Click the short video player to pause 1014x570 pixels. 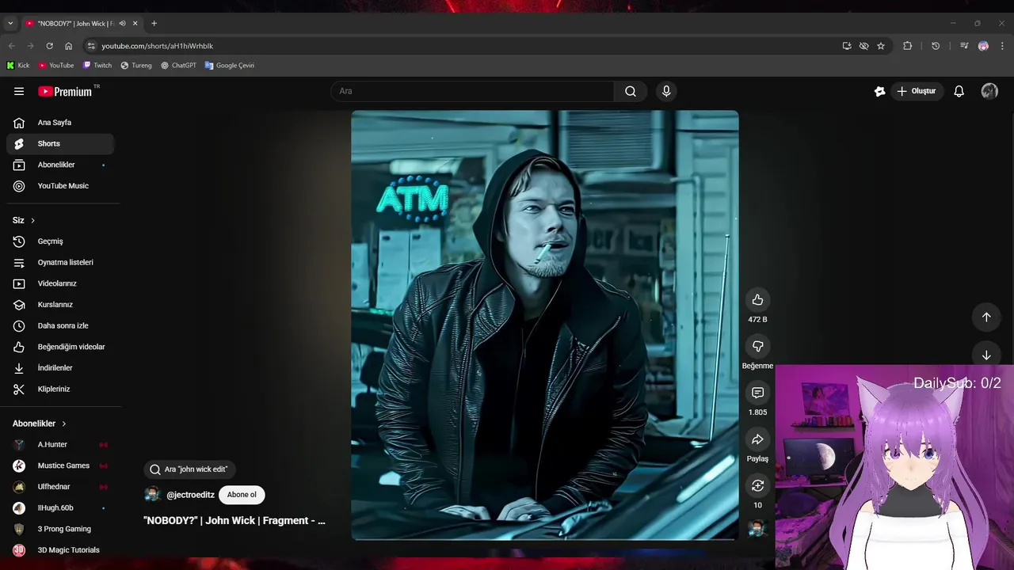pos(545,325)
